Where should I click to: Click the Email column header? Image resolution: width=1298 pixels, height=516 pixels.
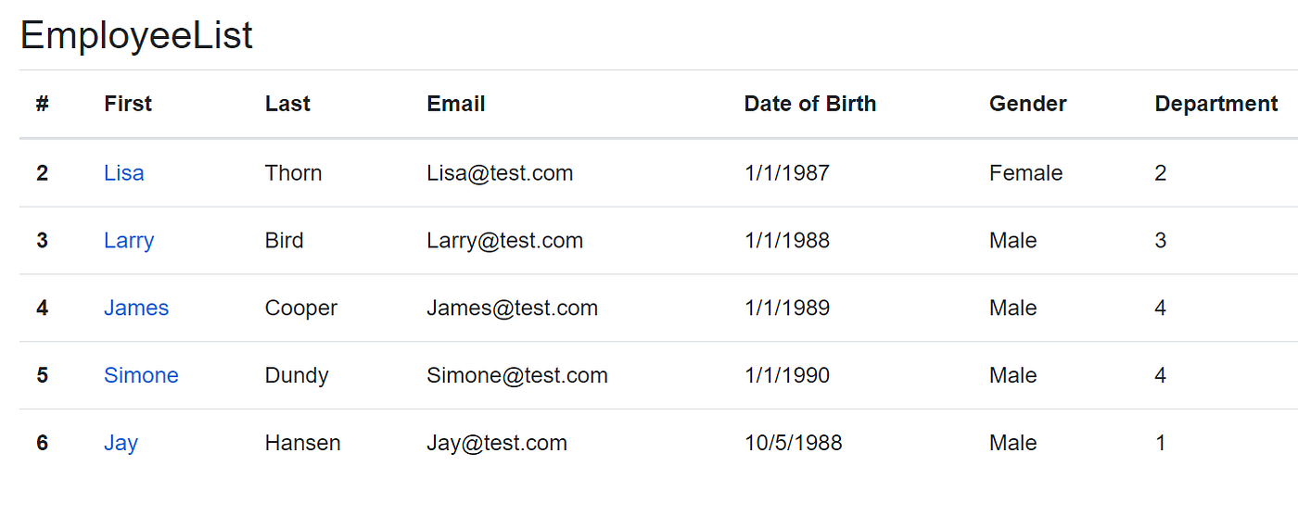click(456, 104)
